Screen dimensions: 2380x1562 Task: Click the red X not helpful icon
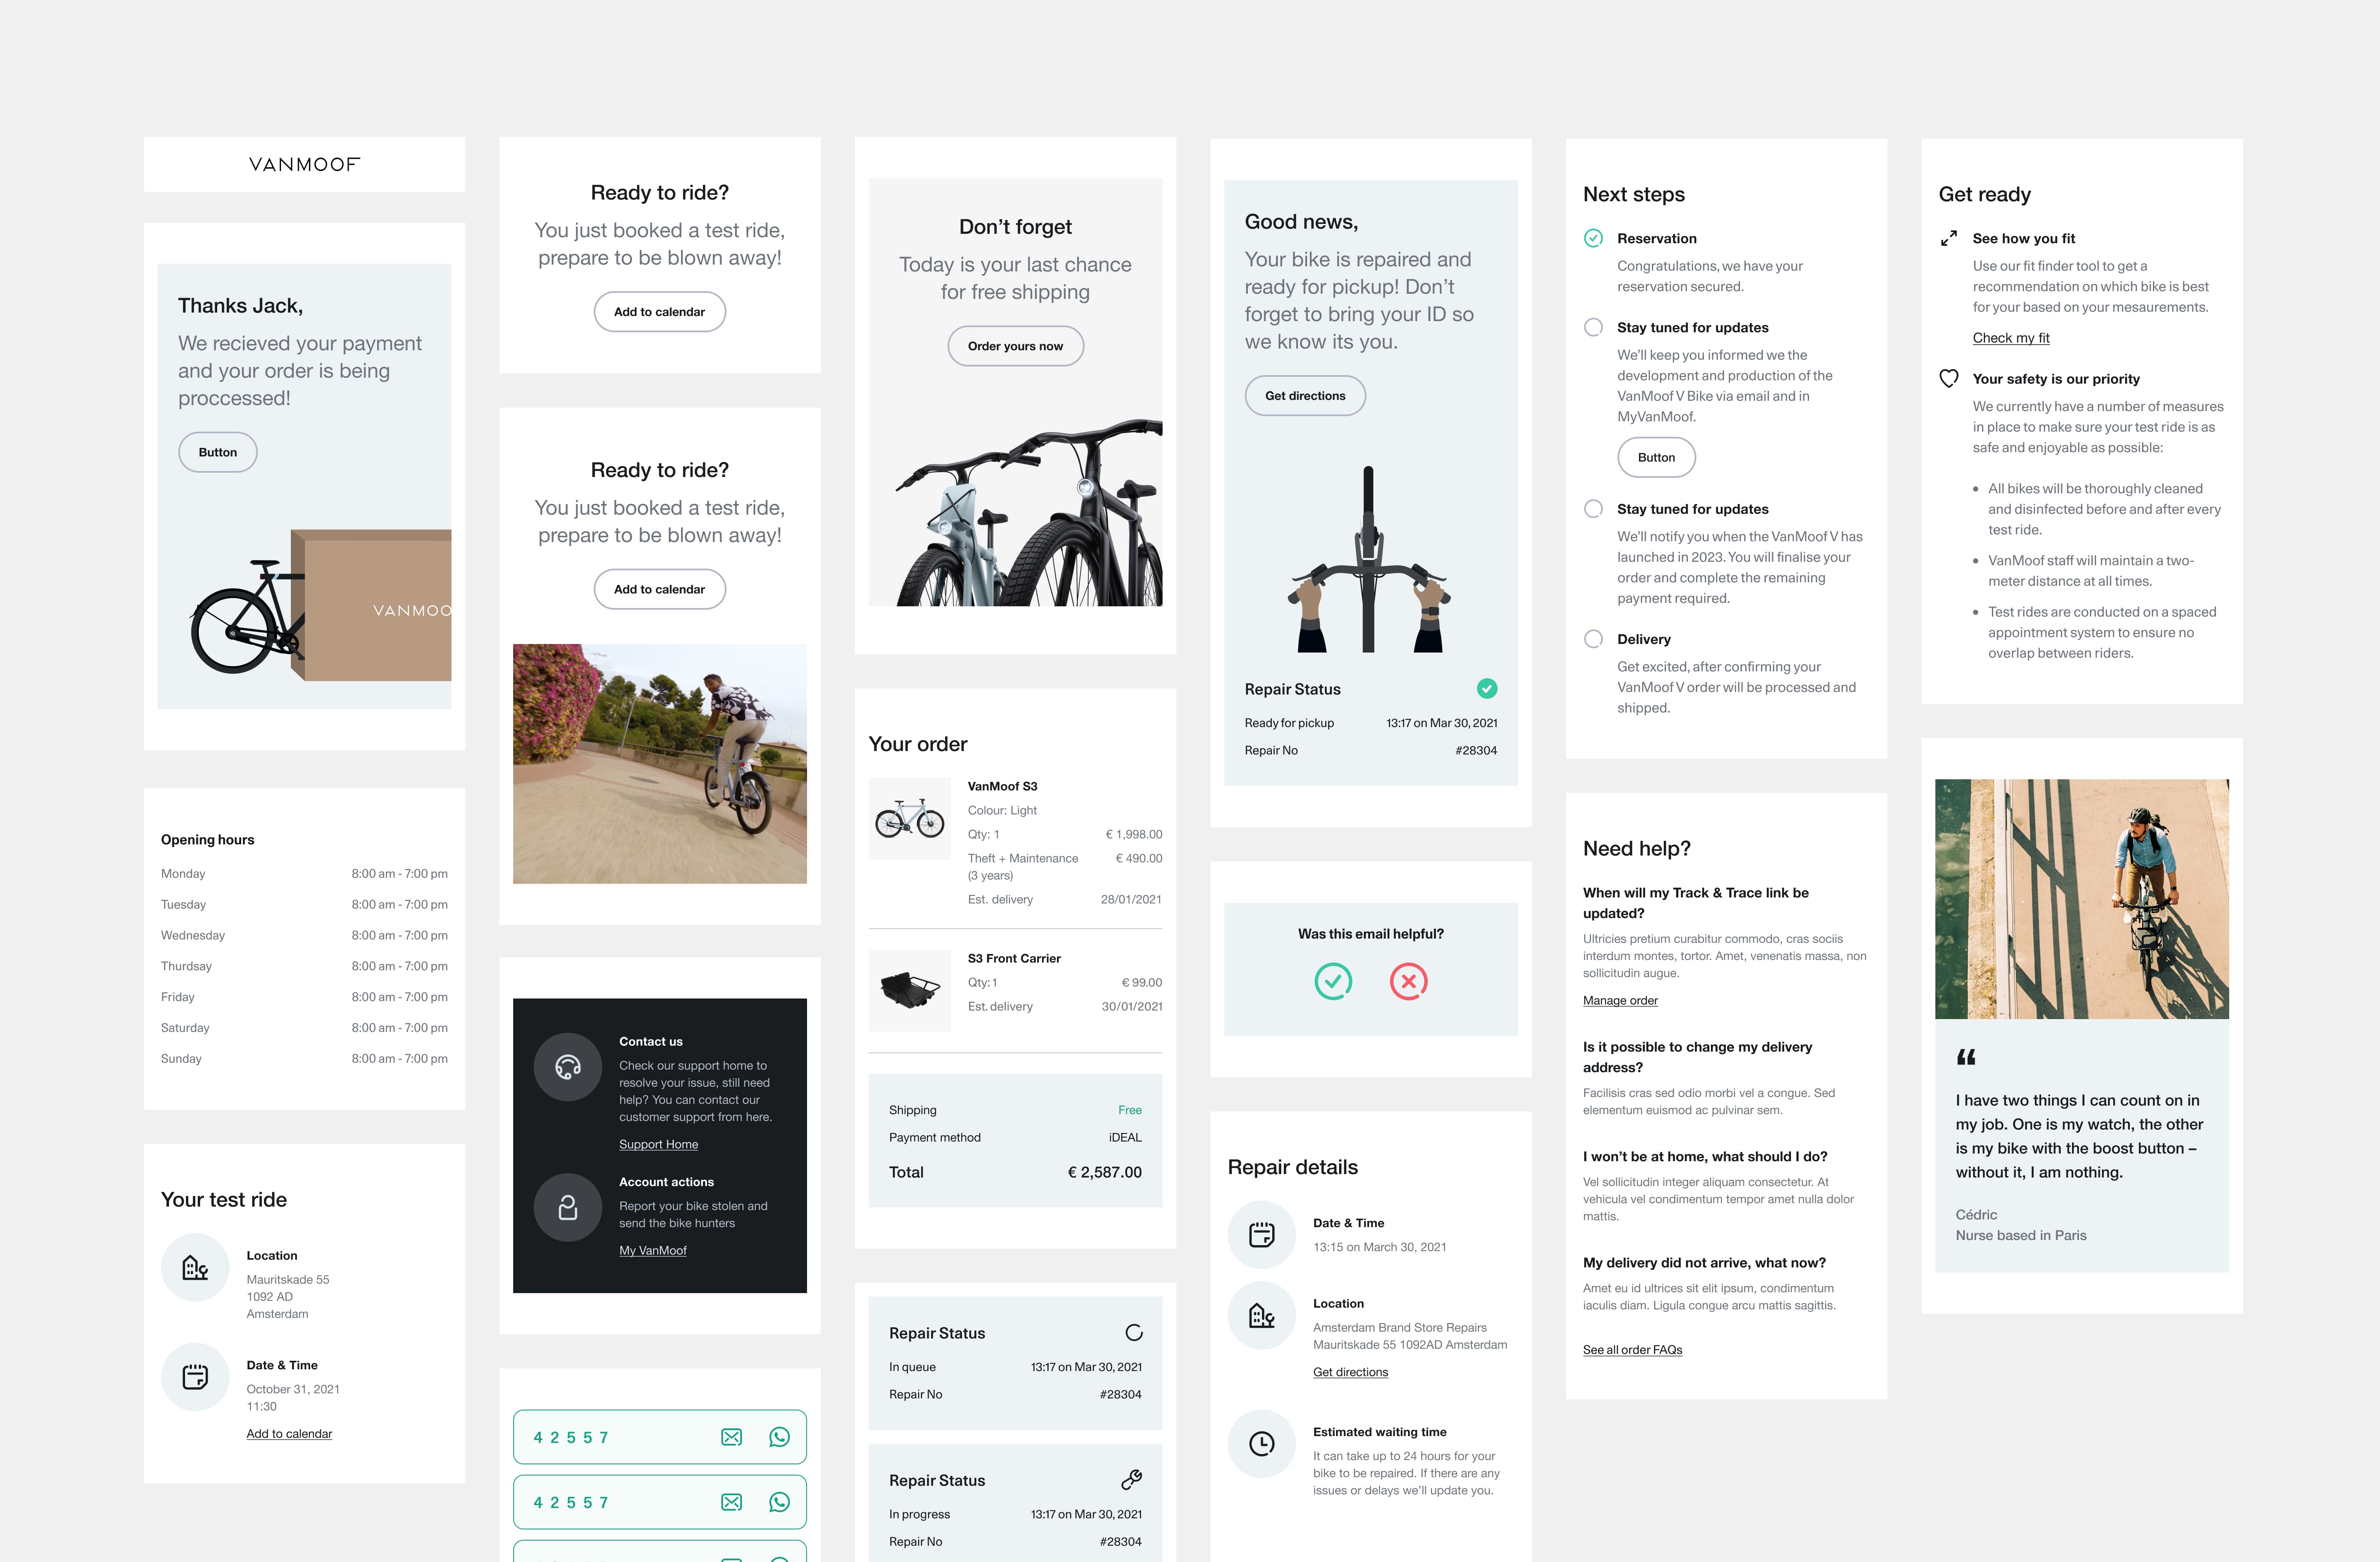pos(1408,981)
